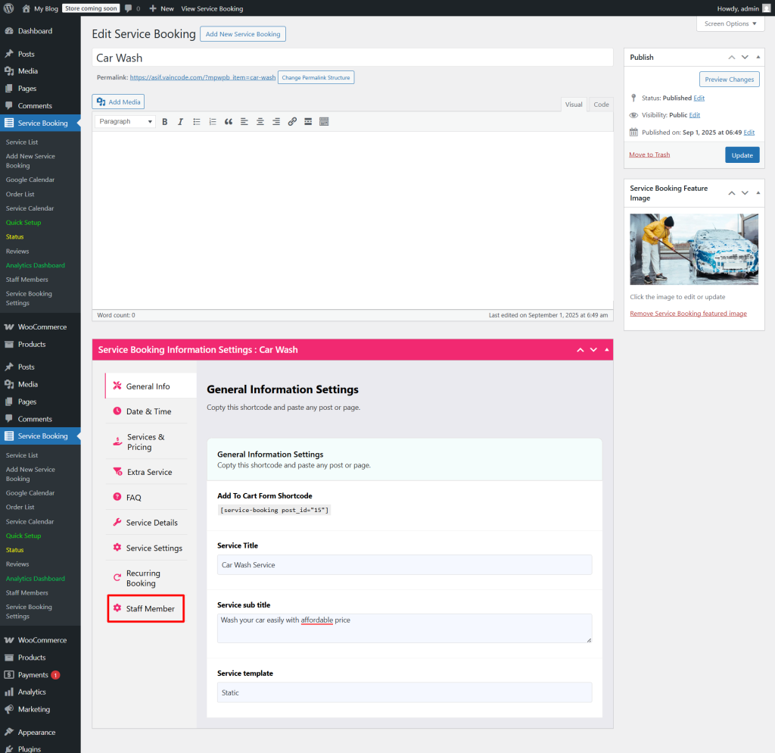The image size is (775, 753).
Task: Open the Service template dropdown
Action: (x=404, y=692)
